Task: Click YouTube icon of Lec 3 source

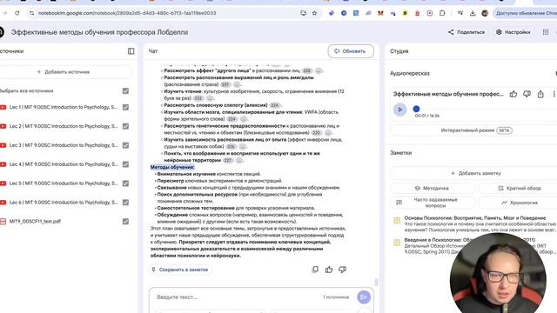Action: coord(3,145)
